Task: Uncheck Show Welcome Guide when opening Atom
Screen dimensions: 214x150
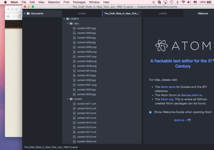Action: pyautogui.click(x=150, y=112)
